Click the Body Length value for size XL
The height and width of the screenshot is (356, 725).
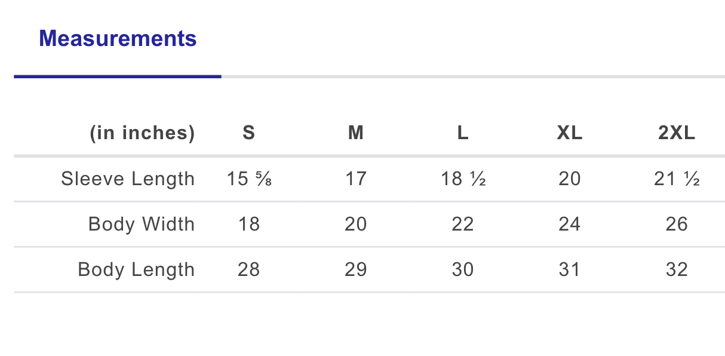tap(570, 269)
